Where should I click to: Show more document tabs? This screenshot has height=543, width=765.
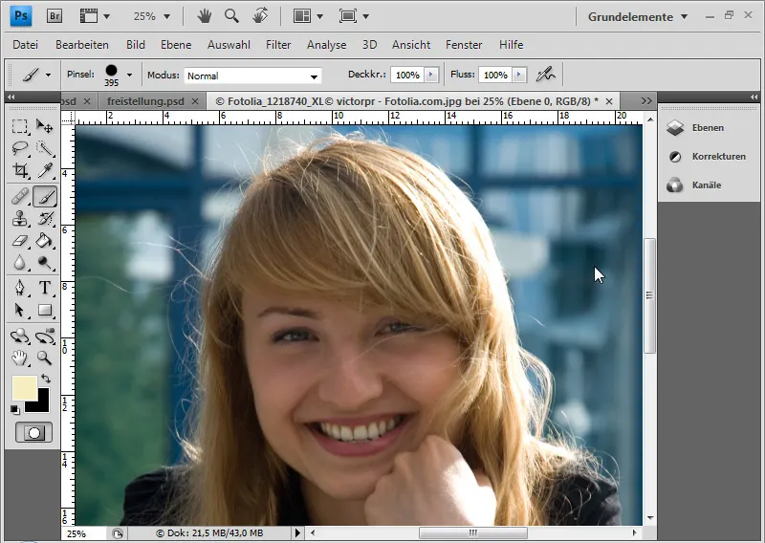[646, 101]
